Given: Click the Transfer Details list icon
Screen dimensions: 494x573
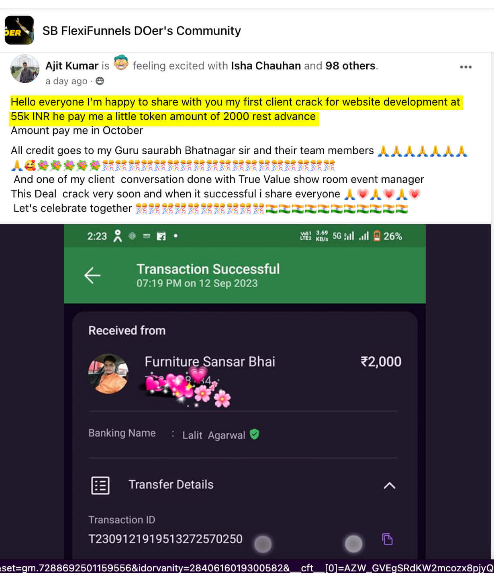Looking at the screenshot, I should [100, 486].
